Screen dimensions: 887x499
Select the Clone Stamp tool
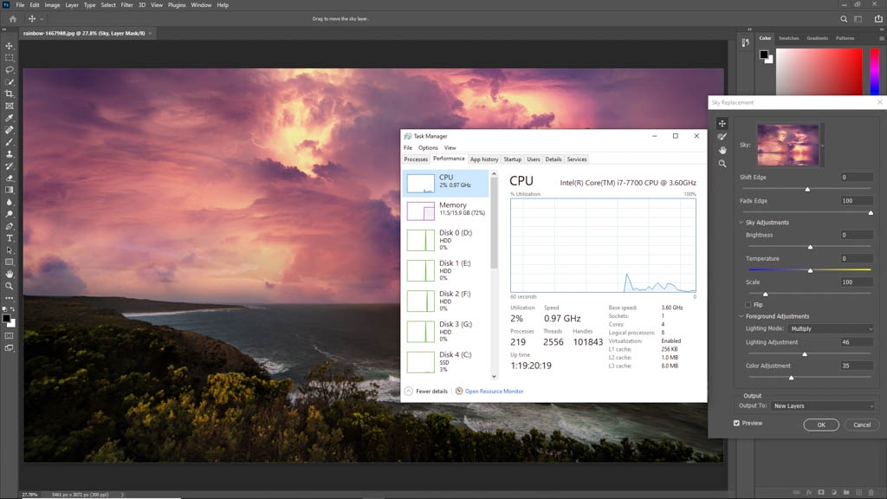(x=10, y=155)
